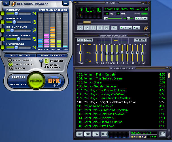Click the Winamp lightning bolt about icon
Screen dimensions: 172x142
pyautogui.click(x=146, y=28)
